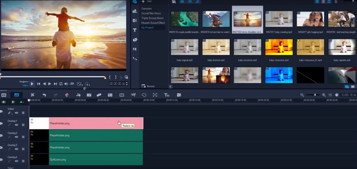
Task: Mute the Overlay1 track audio
Action: [x=17, y=125]
